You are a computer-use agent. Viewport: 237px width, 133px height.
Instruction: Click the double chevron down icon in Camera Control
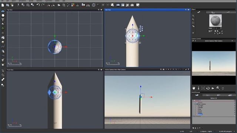[223, 88]
